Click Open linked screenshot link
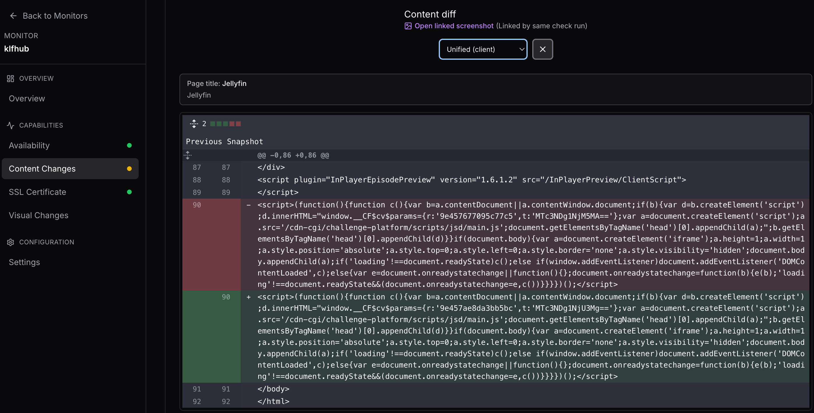Image resolution: width=814 pixels, height=413 pixels. coord(454,26)
